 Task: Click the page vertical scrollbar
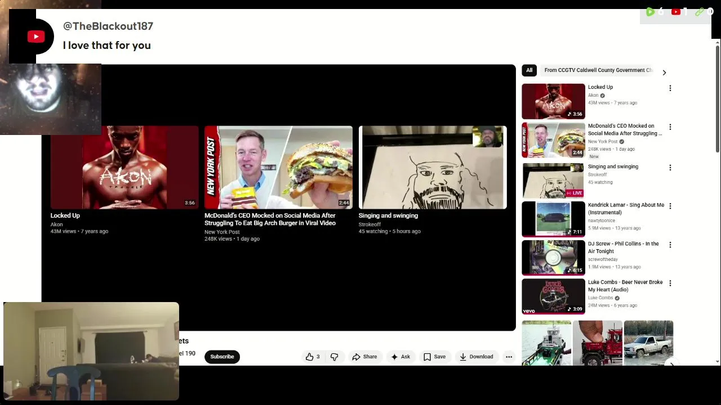click(717, 98)
